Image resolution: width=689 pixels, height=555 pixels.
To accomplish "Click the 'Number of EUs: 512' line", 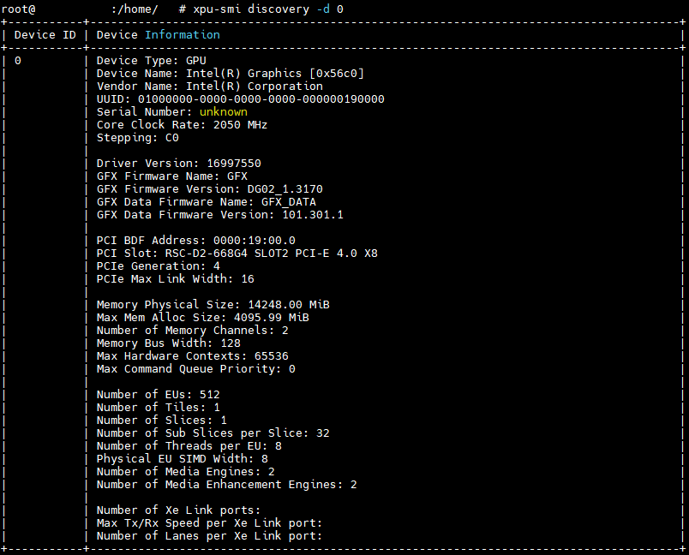I will [158, 395].
